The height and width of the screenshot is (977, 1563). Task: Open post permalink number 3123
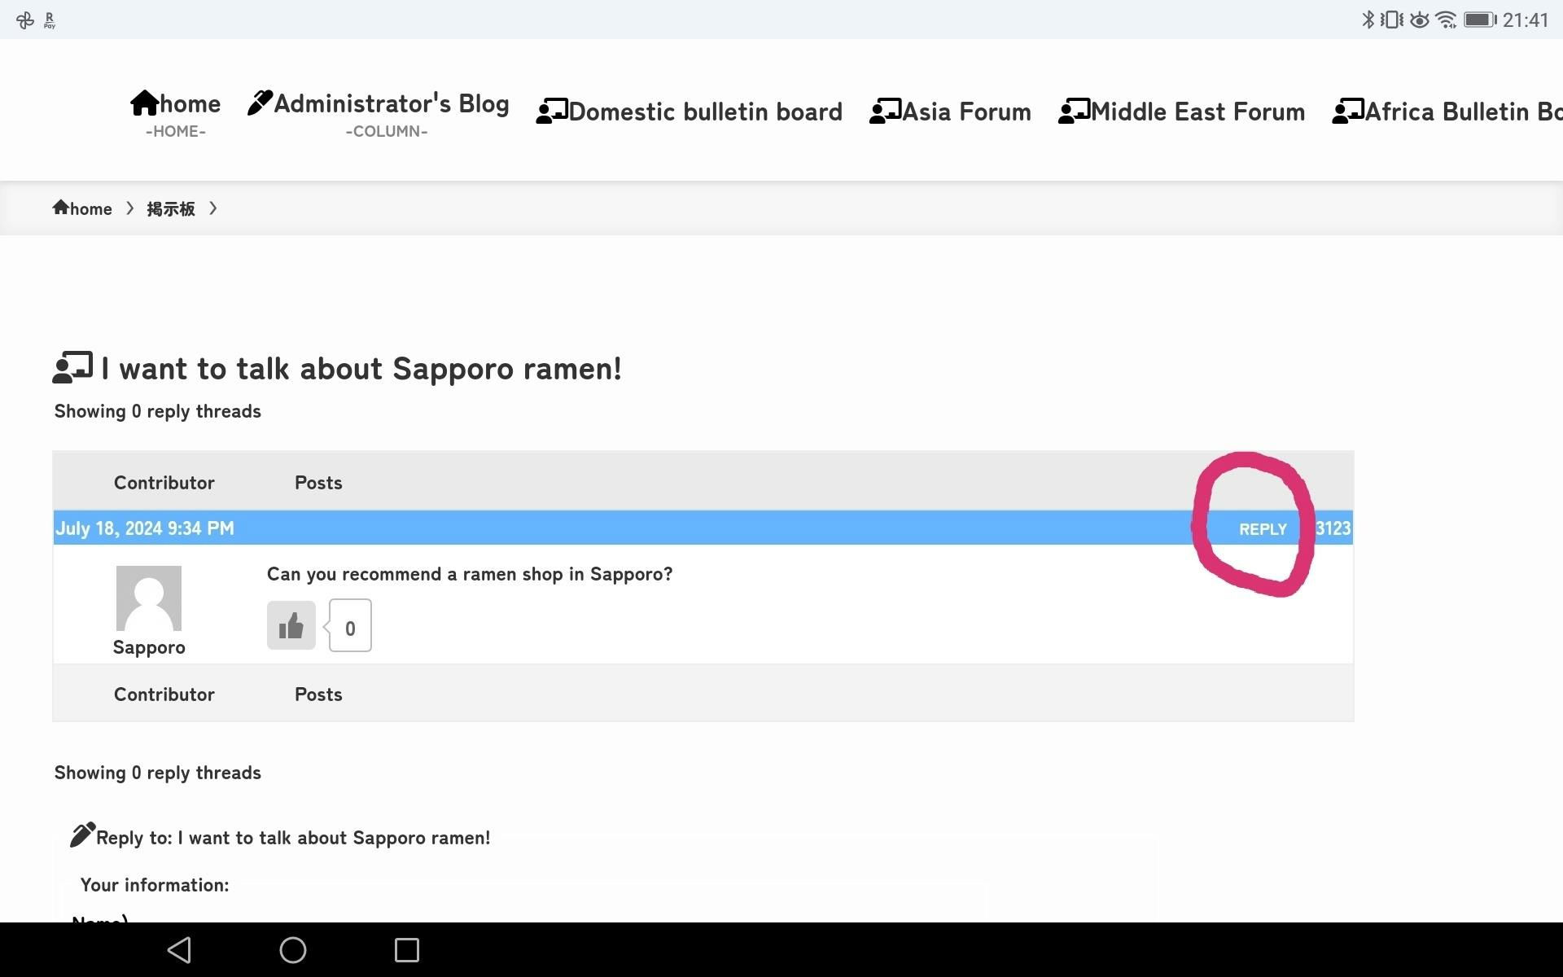[1333, 528]
